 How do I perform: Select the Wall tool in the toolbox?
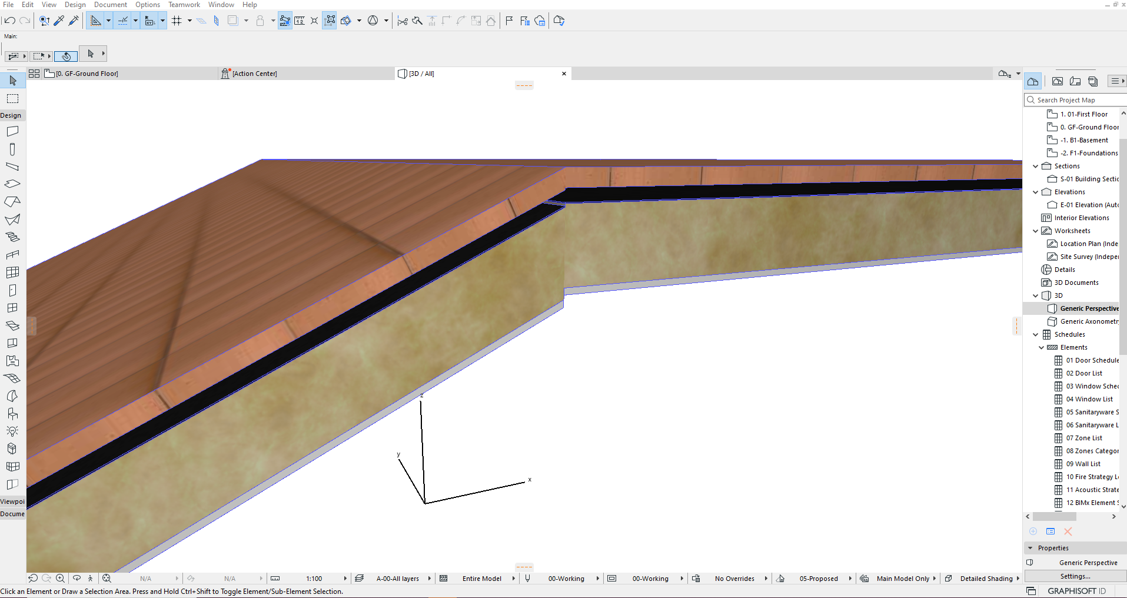click(12, 131)
